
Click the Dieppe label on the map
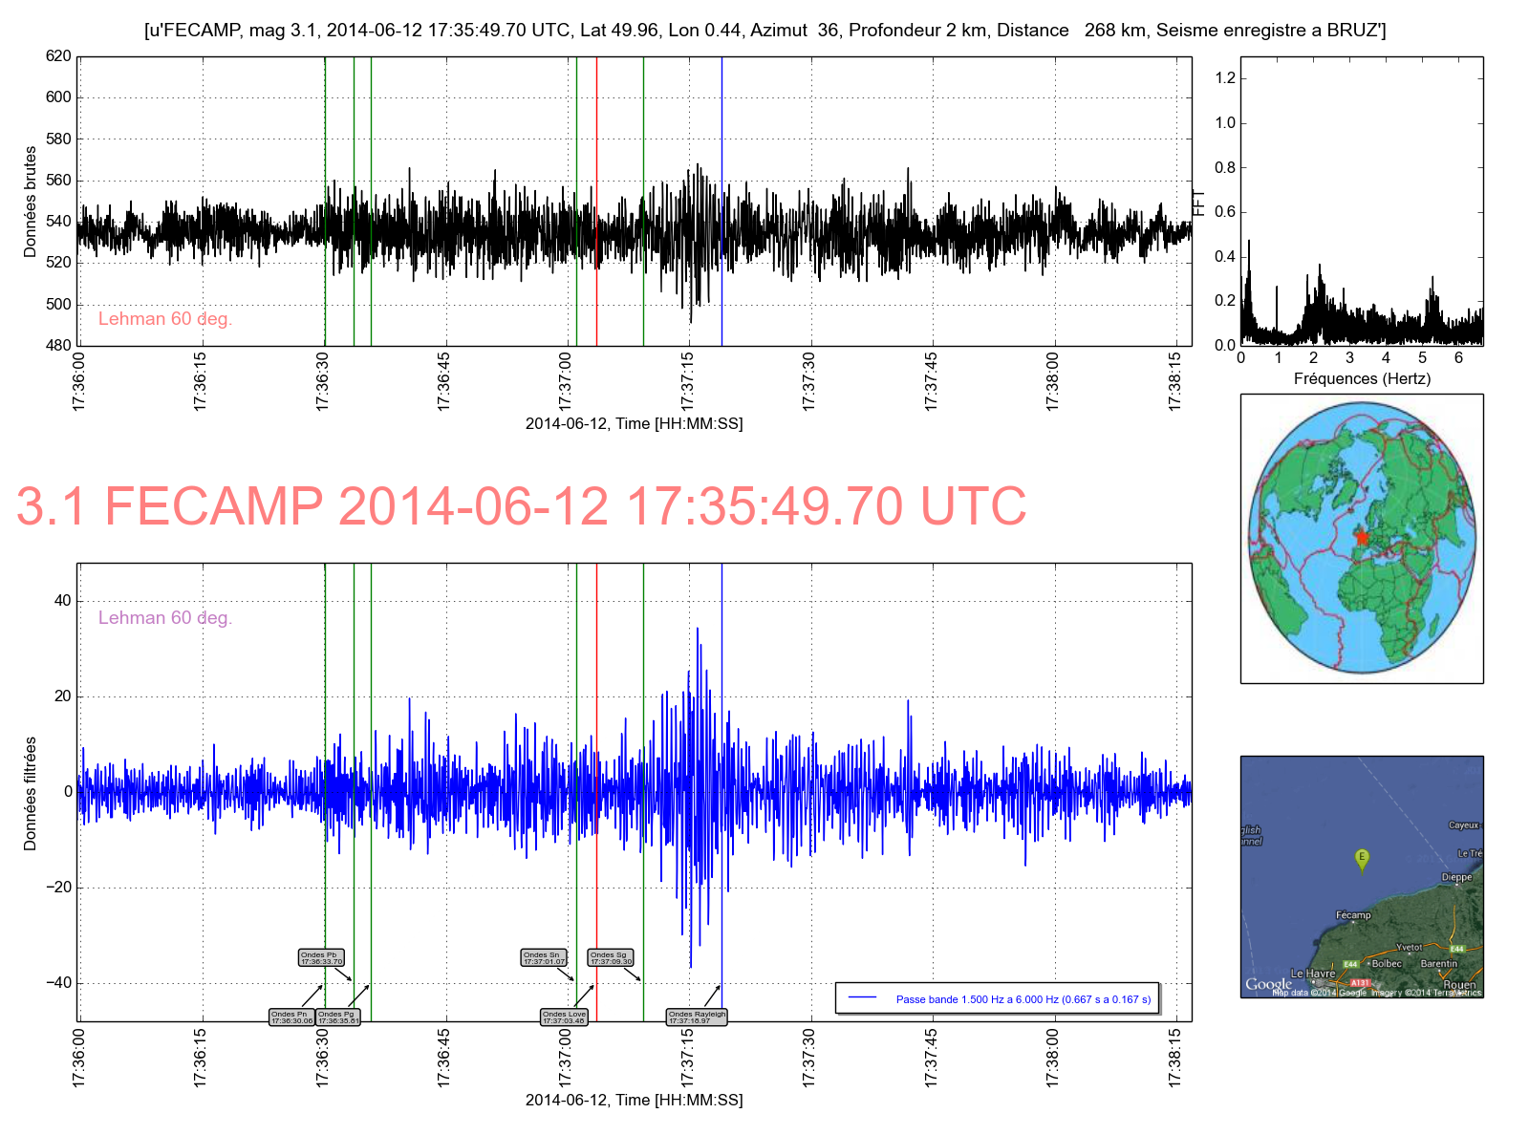click(x=1456, y=877)
